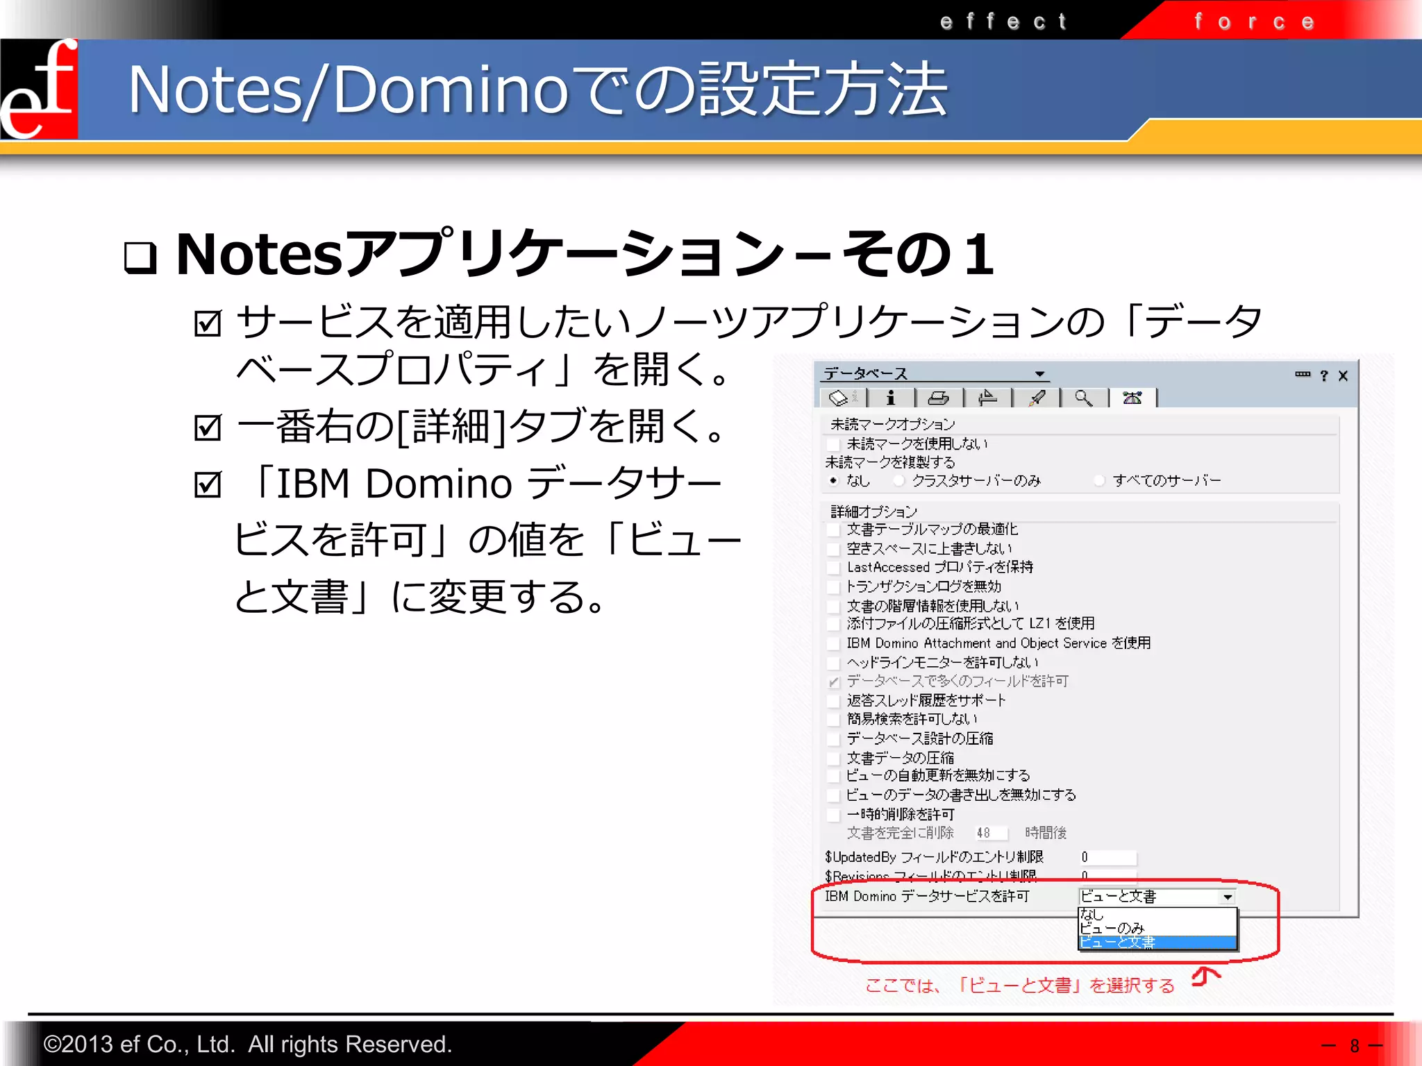
Task: Open the Launch tab with rocket icon
Action: (x=1037, y=398)
